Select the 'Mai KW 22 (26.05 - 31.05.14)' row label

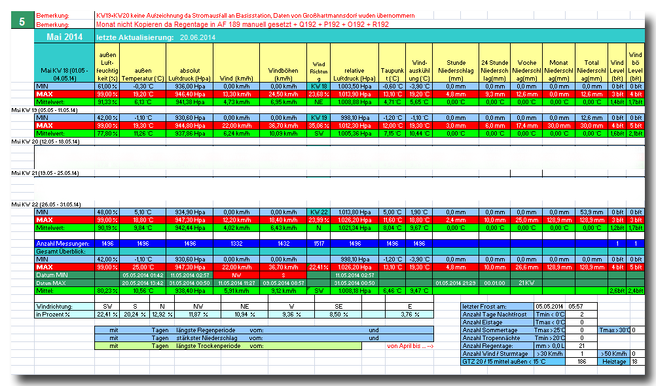click(x=46, y=204)
